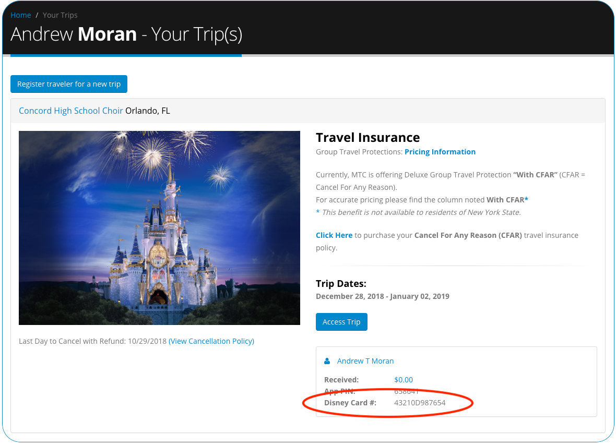
Task: Click the App PIN value
Action: point(407,391)
